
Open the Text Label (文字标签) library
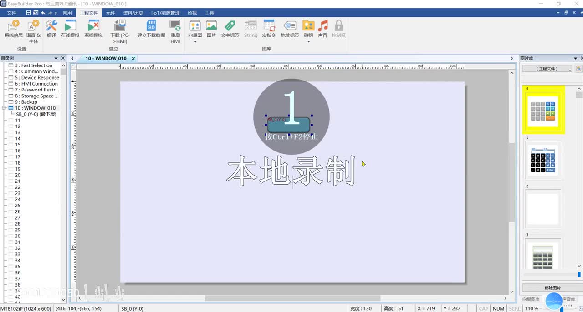(230, 29)
